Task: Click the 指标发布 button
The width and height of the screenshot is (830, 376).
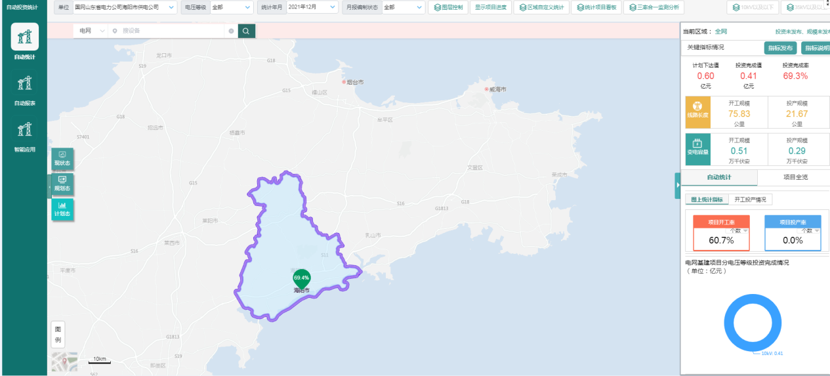Action: tap(781, 48)
